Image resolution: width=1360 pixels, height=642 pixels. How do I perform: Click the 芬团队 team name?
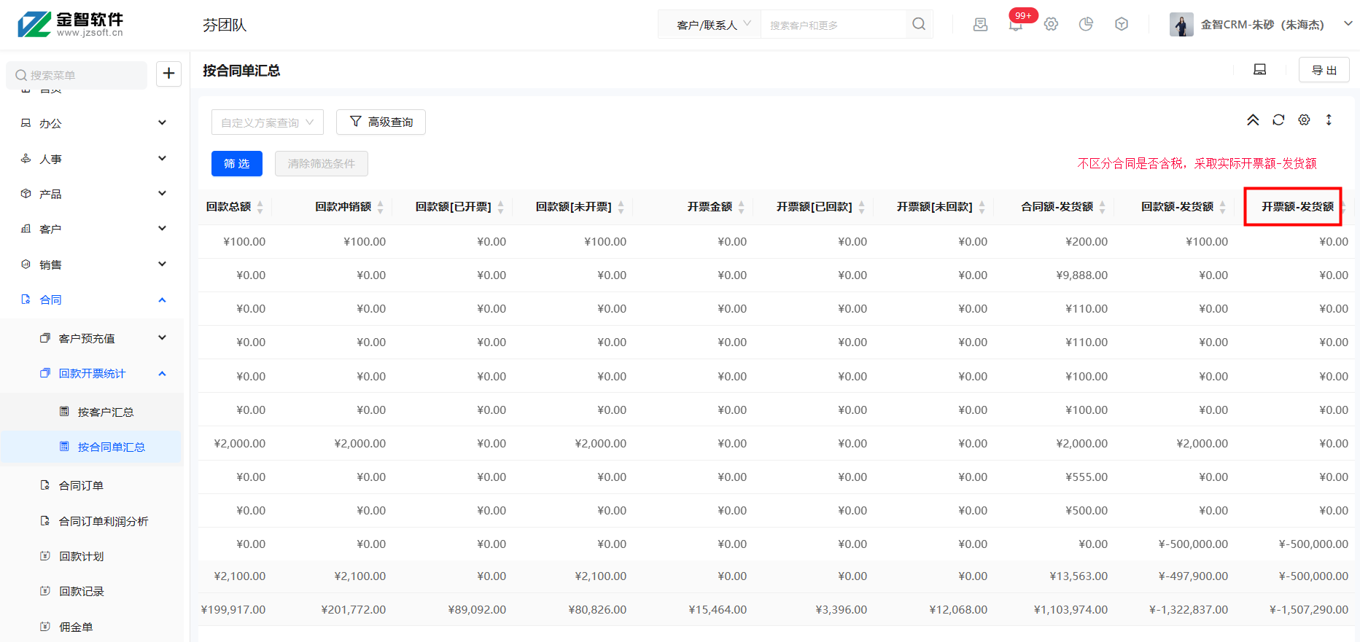click(225, 25)
